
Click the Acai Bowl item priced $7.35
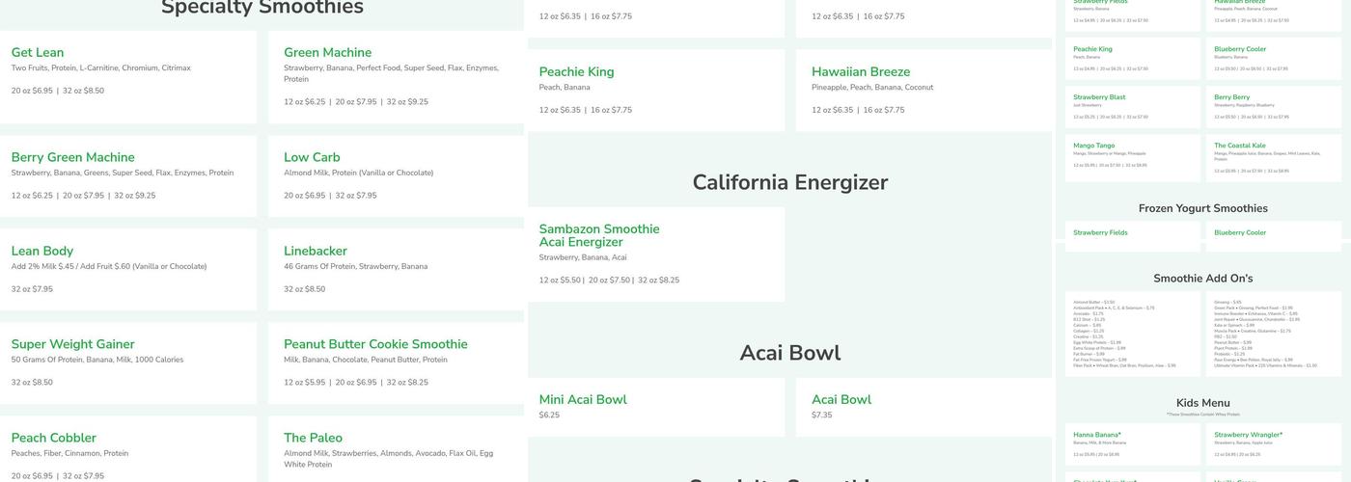coord(841,399)
